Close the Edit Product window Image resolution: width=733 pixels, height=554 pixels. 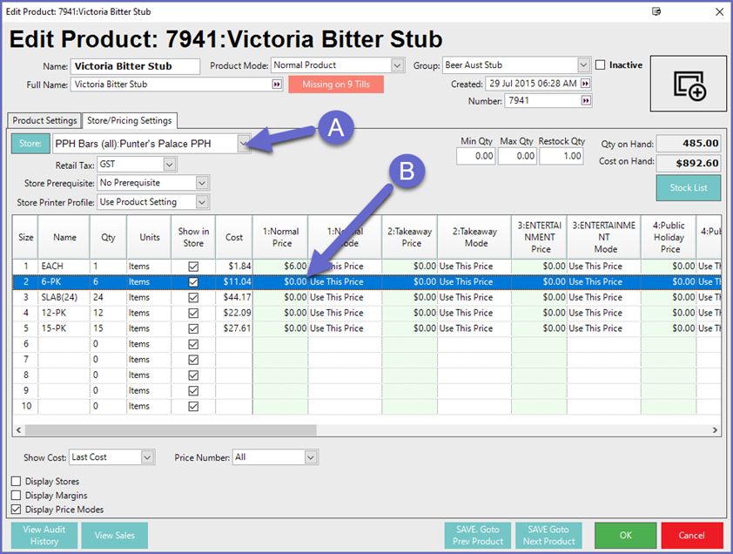pos(719,11)
